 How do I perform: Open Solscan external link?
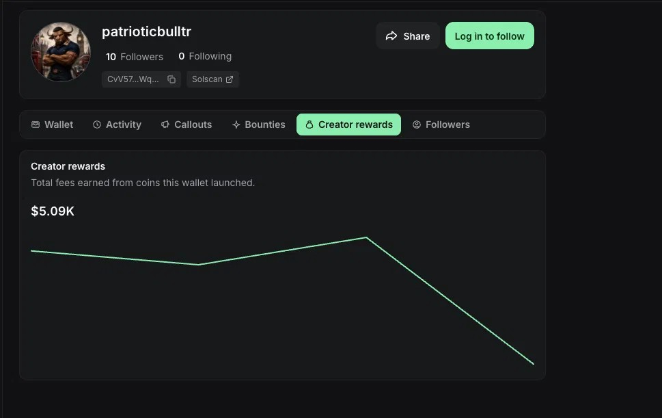coord(212,79)
